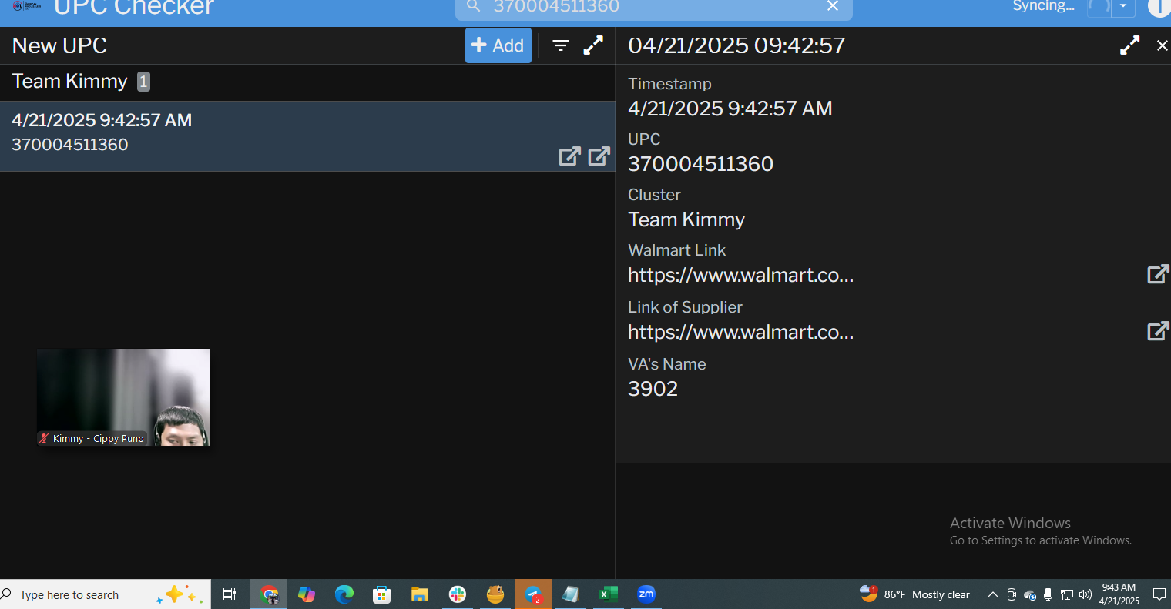This screenshot has height=609, width=1171.
Task: Open the filter options icon
Action: coord(561,45)
